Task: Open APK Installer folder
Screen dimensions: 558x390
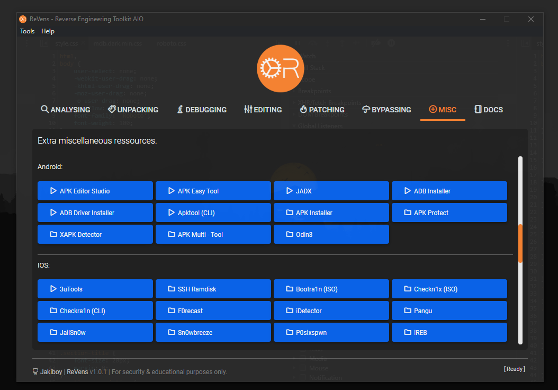Action: tap(331, 212)
